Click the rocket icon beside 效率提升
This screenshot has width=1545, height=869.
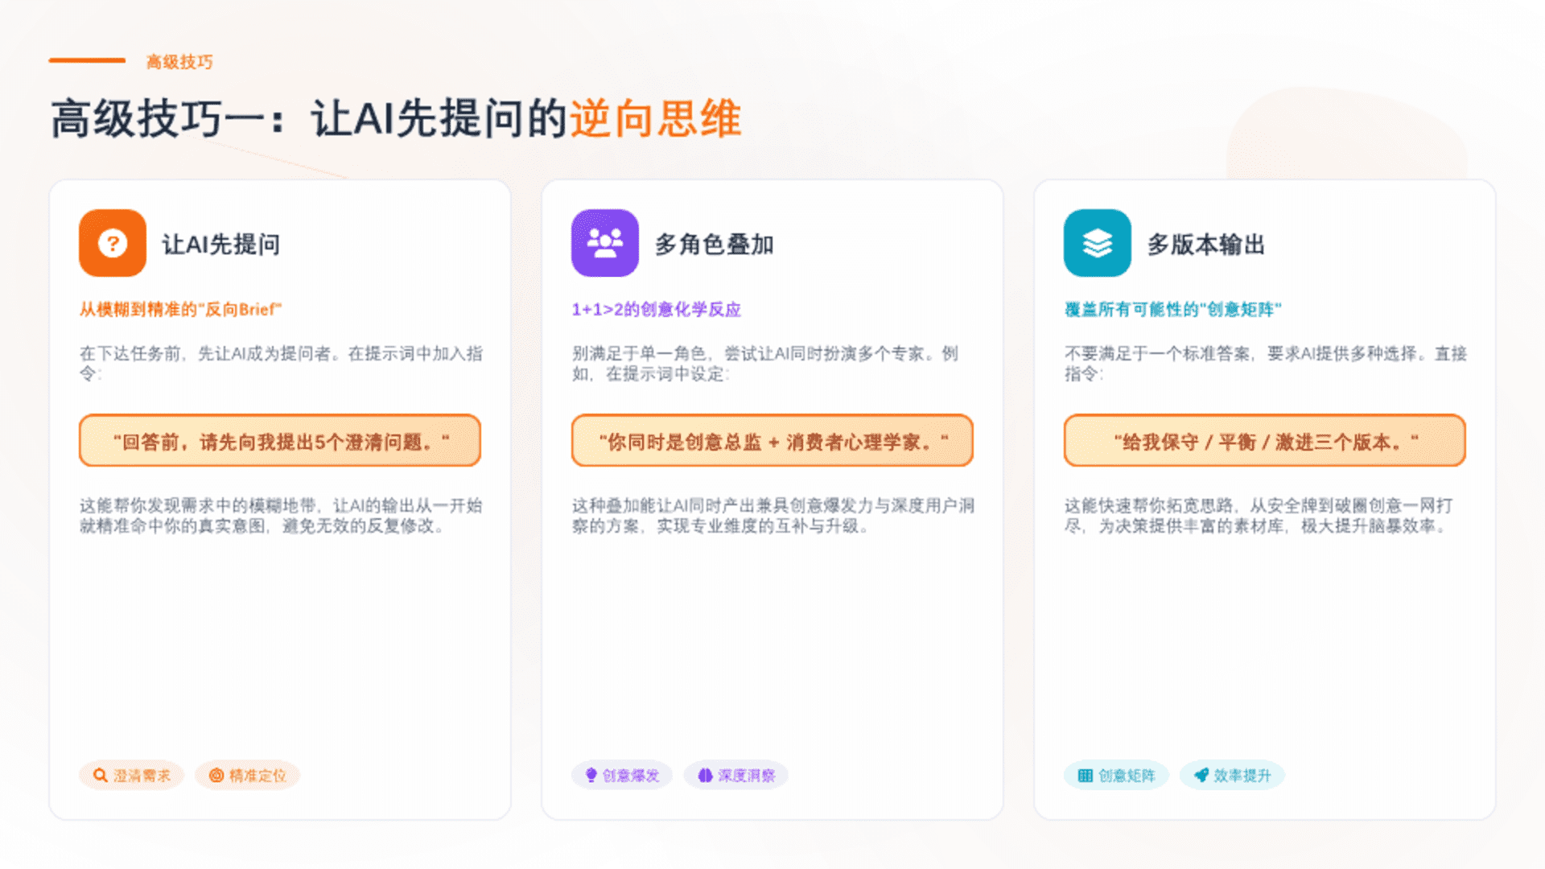tap(1201, 776)
